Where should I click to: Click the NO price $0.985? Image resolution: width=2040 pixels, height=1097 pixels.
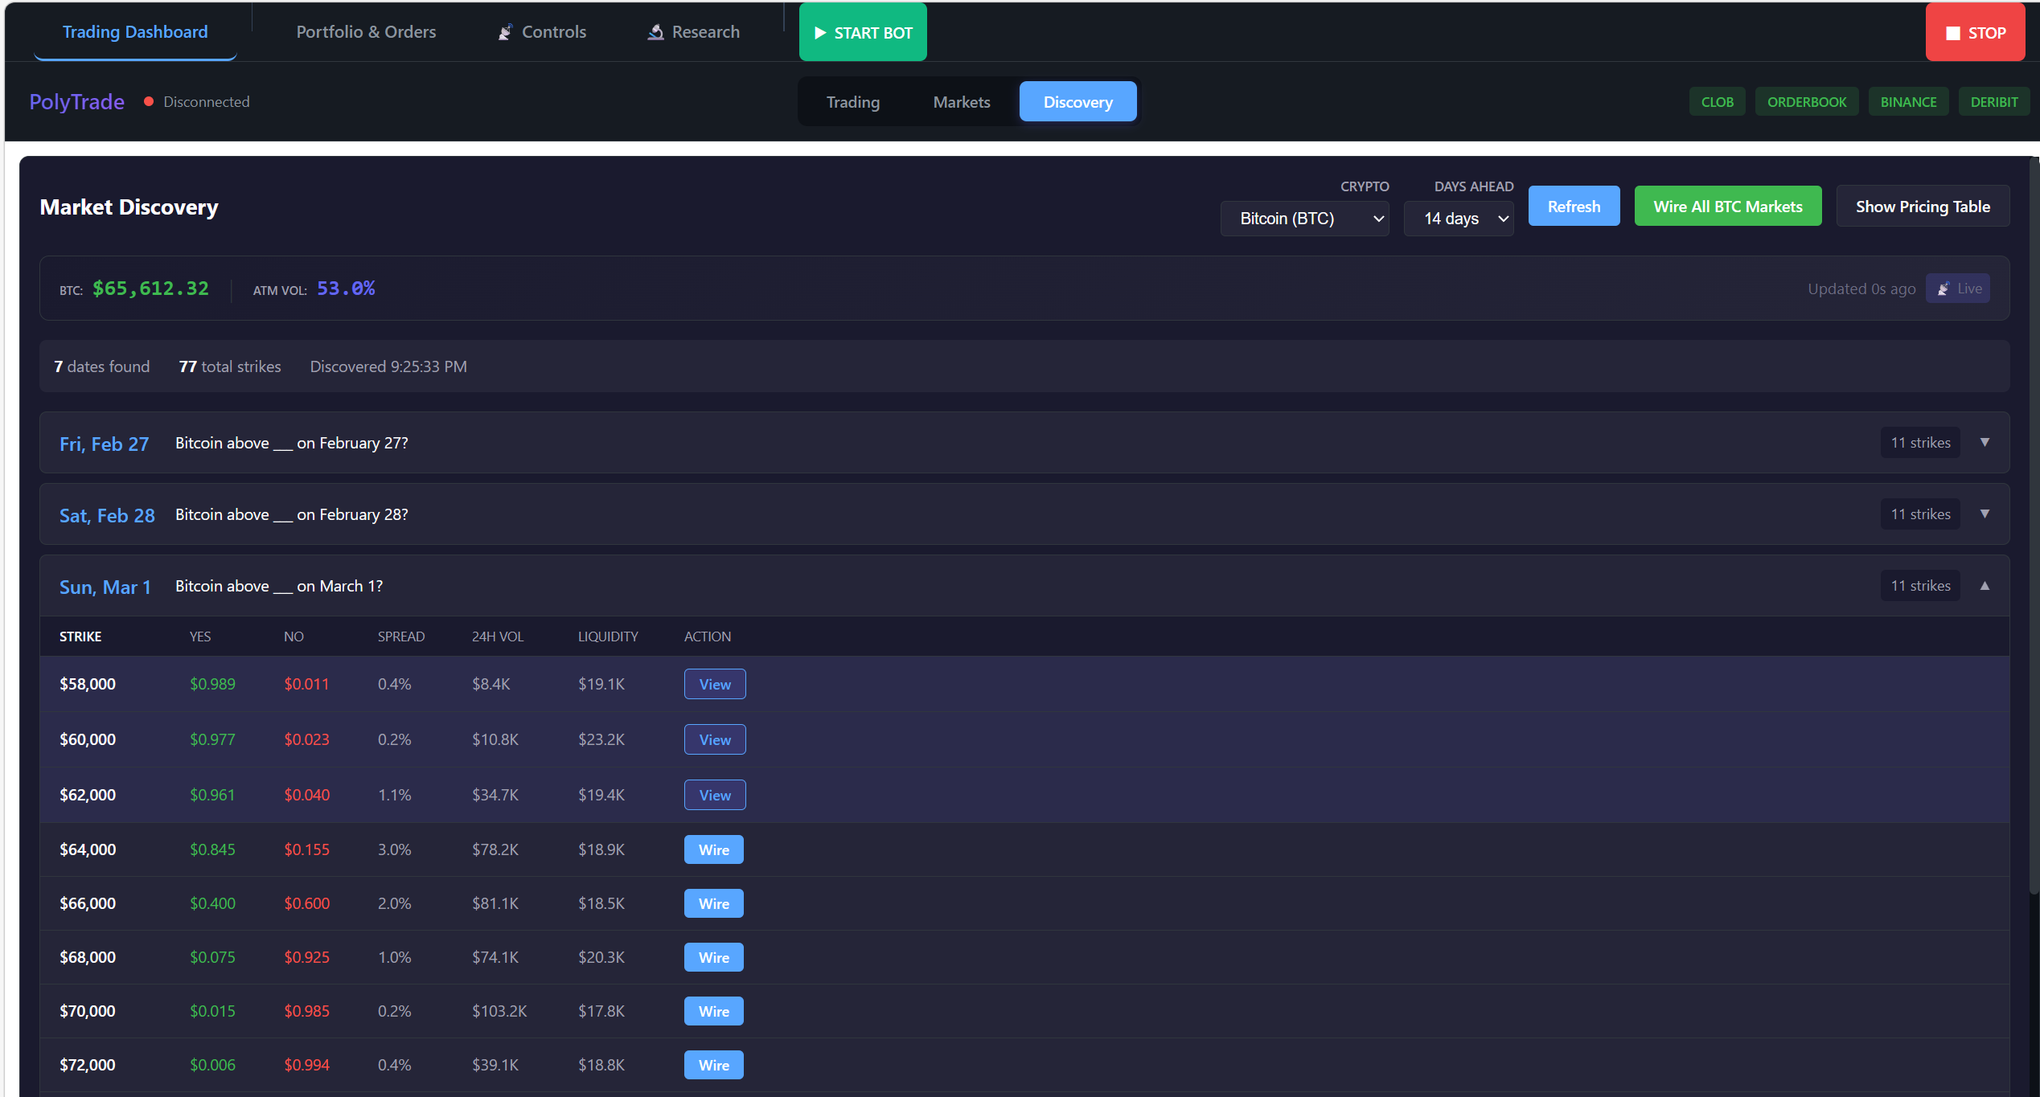(x=306, y=1011)
